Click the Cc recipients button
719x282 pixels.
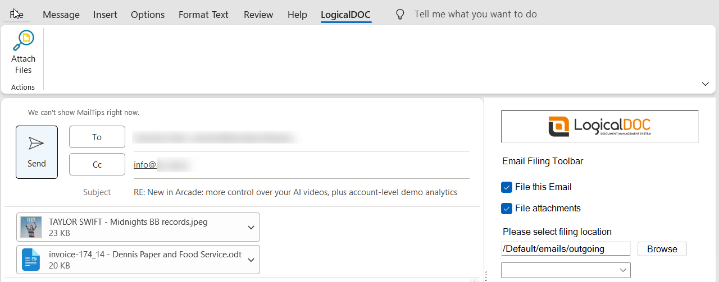coord(97,164)
